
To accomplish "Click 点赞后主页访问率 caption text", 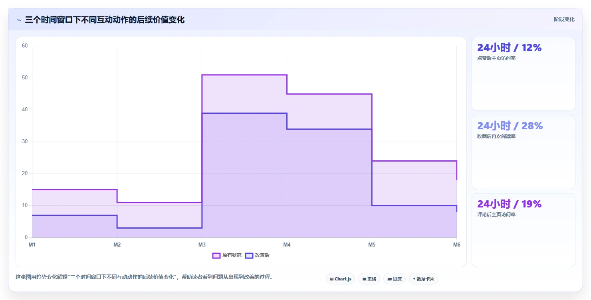I will 496,58.
